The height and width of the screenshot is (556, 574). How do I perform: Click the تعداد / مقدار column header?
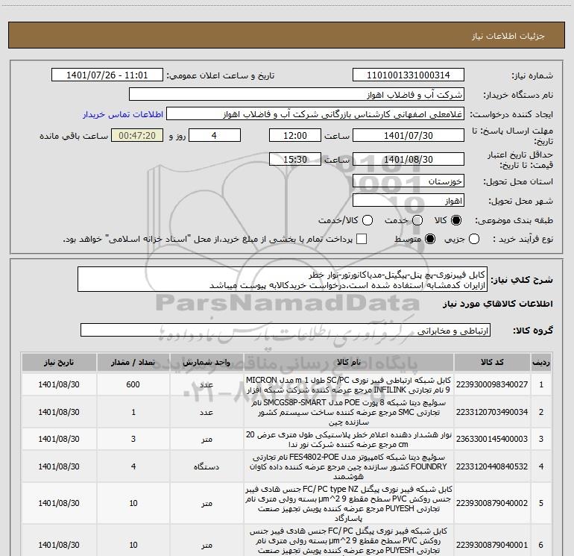(133, 362)
